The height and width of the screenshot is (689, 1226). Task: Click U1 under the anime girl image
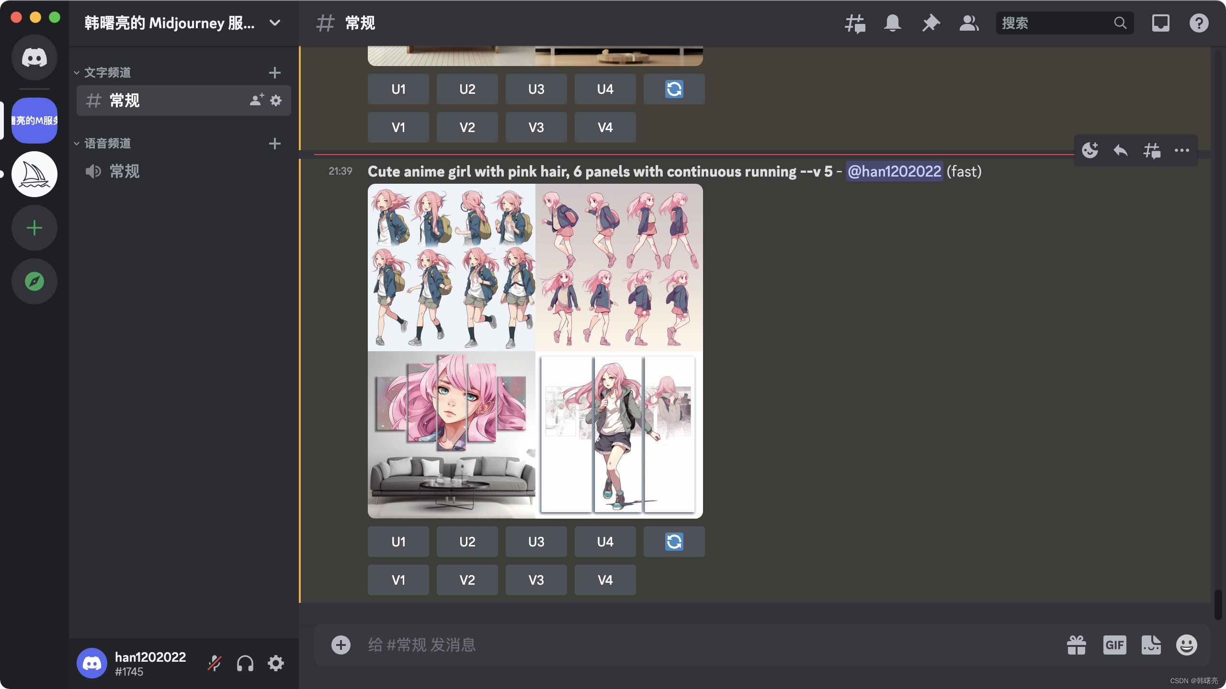[398, 542]
